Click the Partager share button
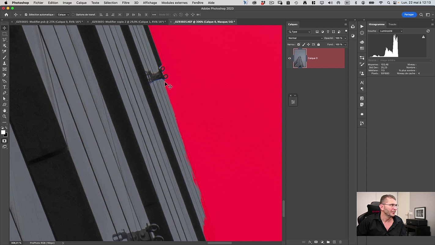Image resolution: width=435 pixels, height=245 pixels. (x=409, y=14)
